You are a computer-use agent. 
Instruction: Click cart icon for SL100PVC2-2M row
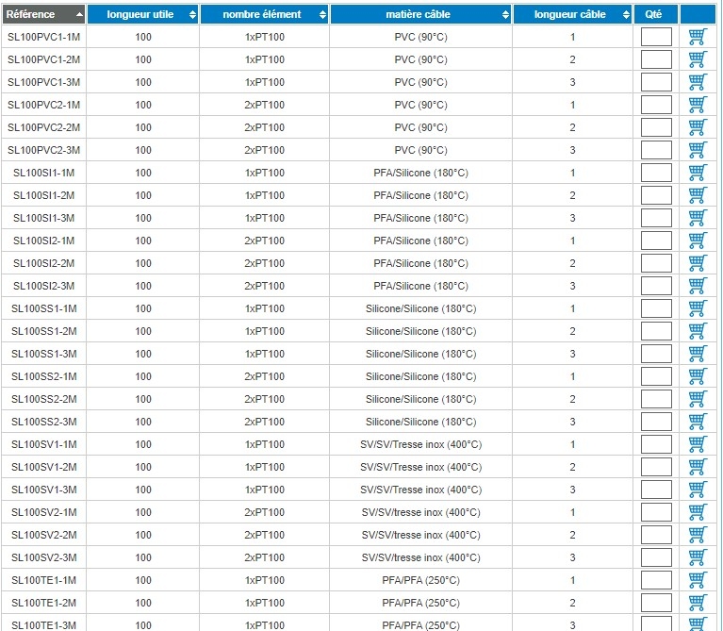[698, 127]
